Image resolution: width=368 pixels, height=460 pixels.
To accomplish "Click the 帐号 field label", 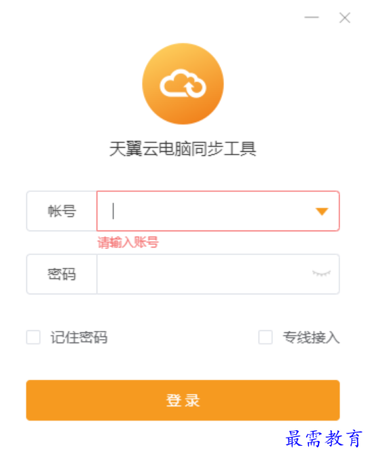I will click(62, 211).
